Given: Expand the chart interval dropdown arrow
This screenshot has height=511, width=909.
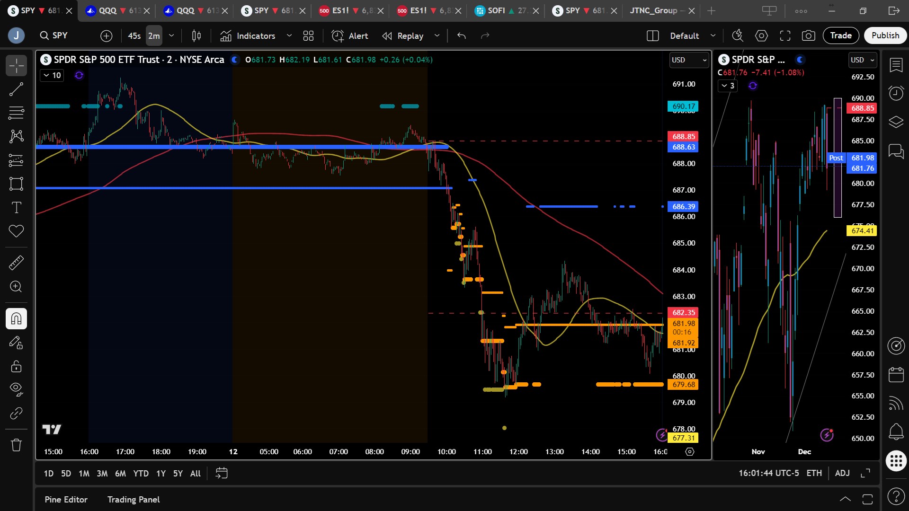Looking at the screenshot, I should click(x=171, y=35).
